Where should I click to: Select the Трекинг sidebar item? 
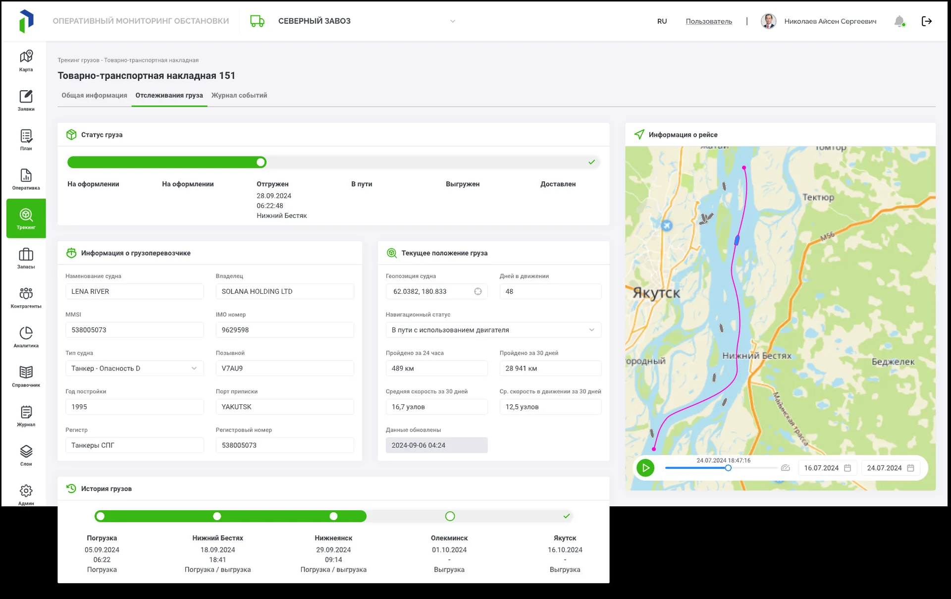[x=26, y=218]
